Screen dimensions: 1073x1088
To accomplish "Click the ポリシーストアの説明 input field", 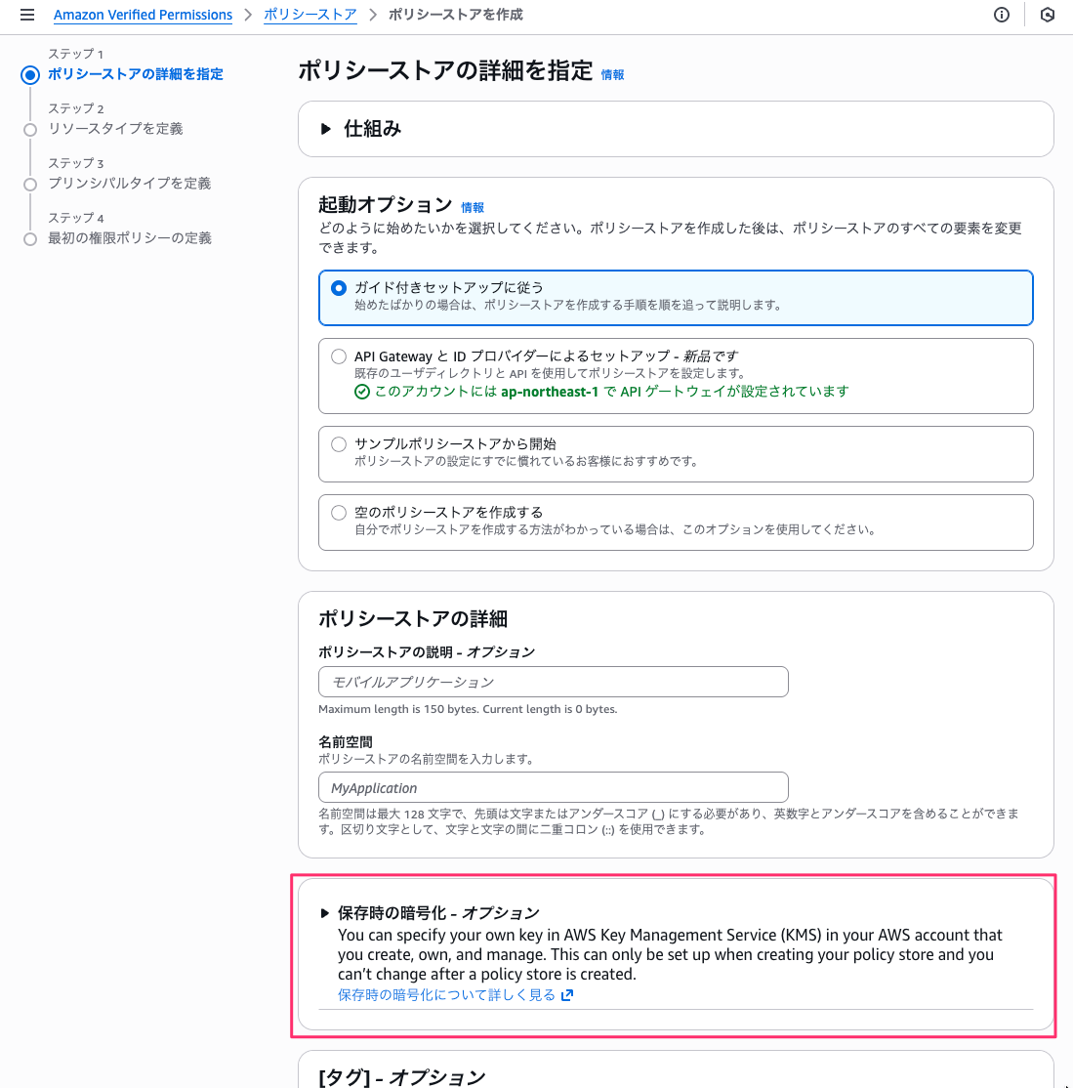I will point(553,681).
